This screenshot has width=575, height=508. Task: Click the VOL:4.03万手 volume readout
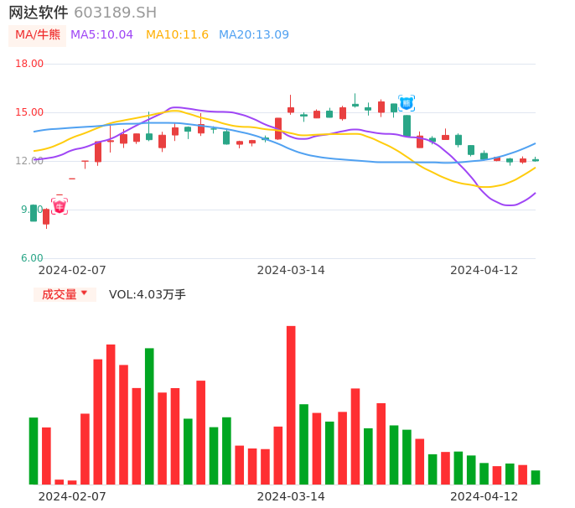tap(147, 294)
